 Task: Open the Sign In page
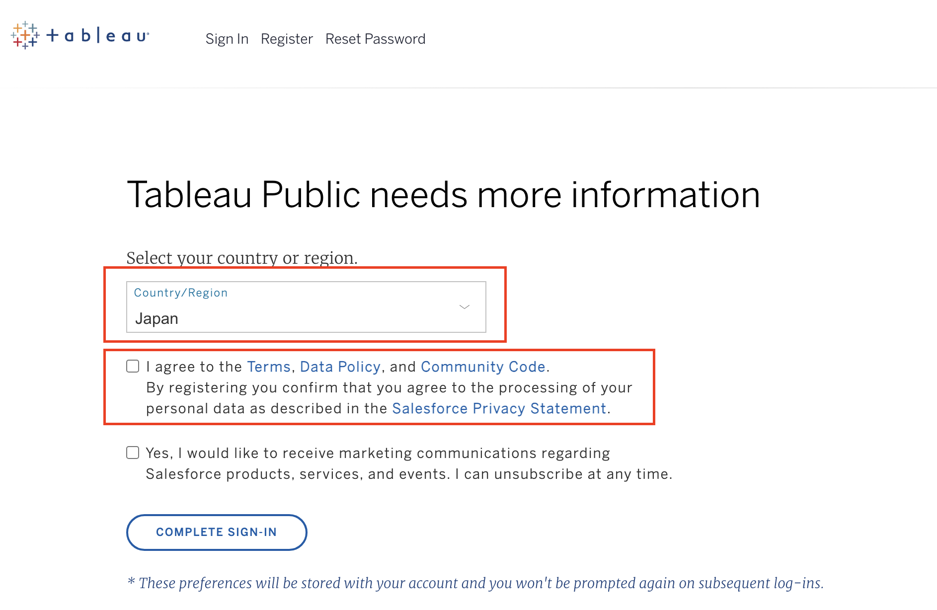pyautogui.click(x=227, y=39)
